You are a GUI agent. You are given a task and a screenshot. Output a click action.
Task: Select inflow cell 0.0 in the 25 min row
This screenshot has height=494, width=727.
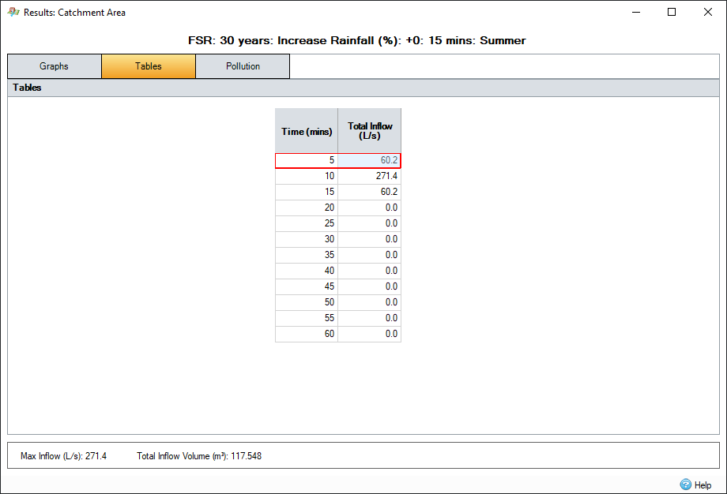coord(370,223)
